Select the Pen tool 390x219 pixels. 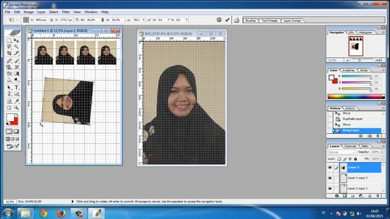9,94
